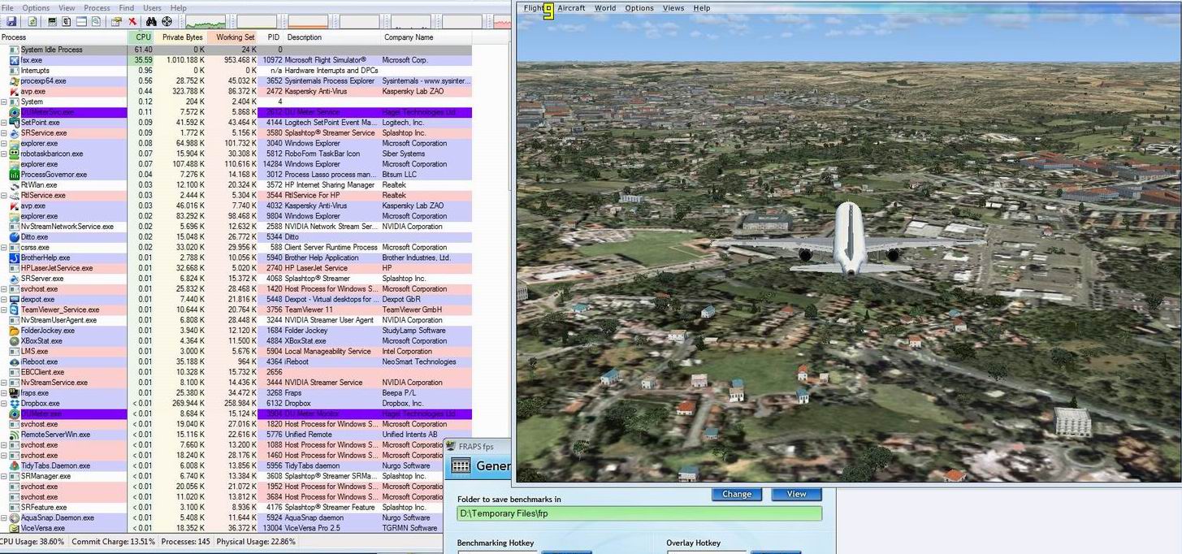
Task: Click the Save icon in Process Explorer toolbar
Action: point(11,21)
